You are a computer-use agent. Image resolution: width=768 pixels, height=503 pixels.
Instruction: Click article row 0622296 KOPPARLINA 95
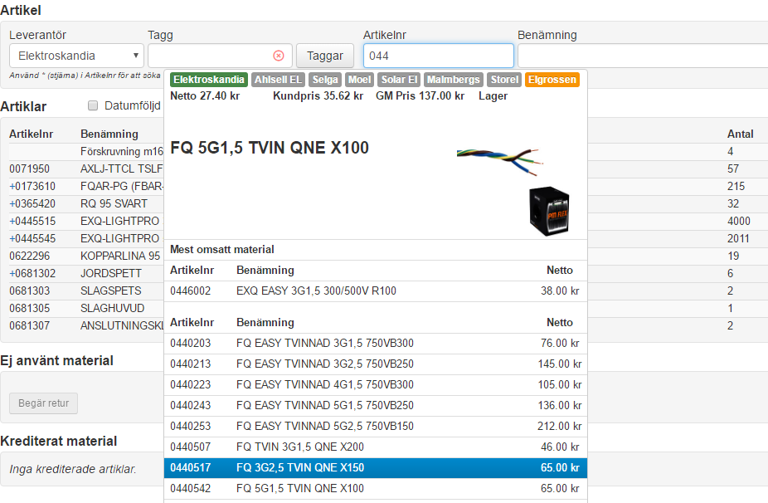[86, 256]
